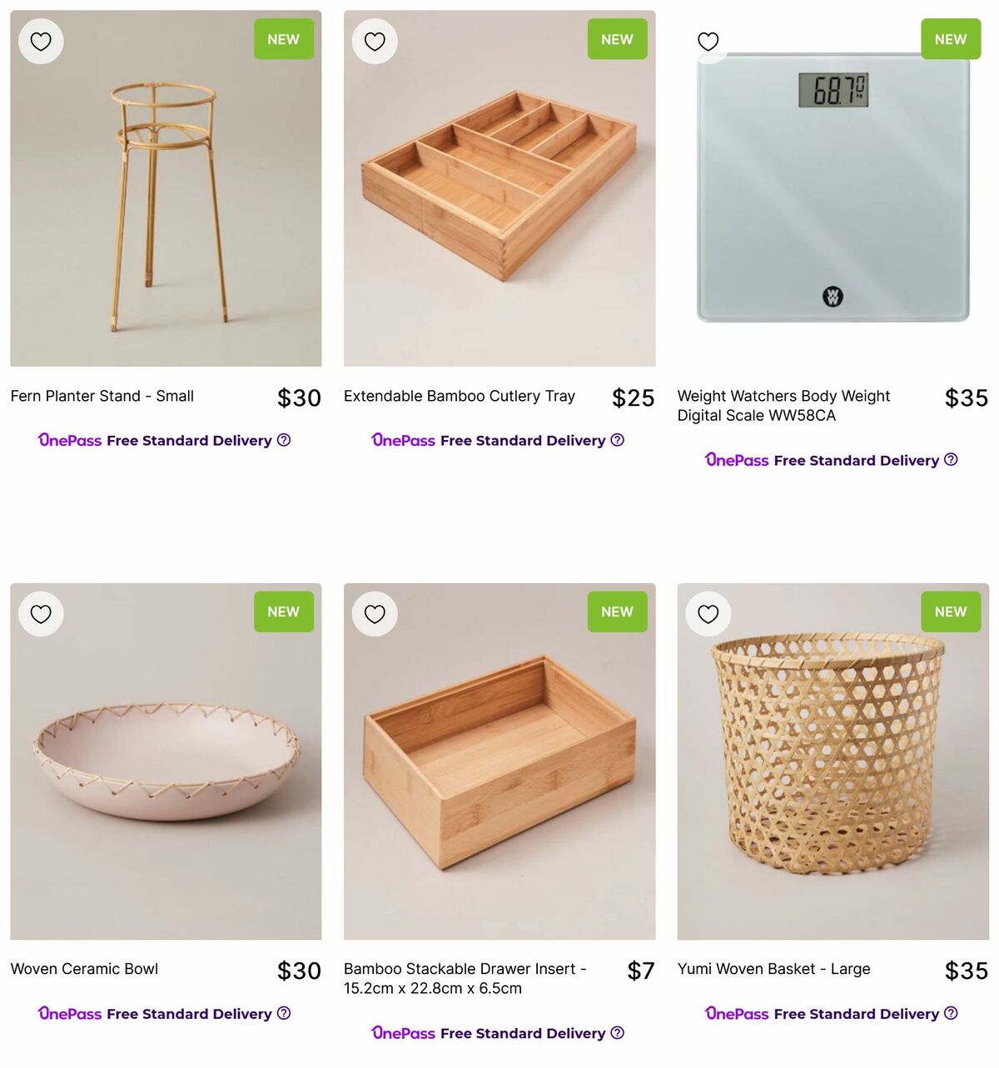Image resolution: width=999 pixels, height=1068 pixels.
Task: Wishlist the Yumi Woven Basket
Action: (x=708, y=614)
